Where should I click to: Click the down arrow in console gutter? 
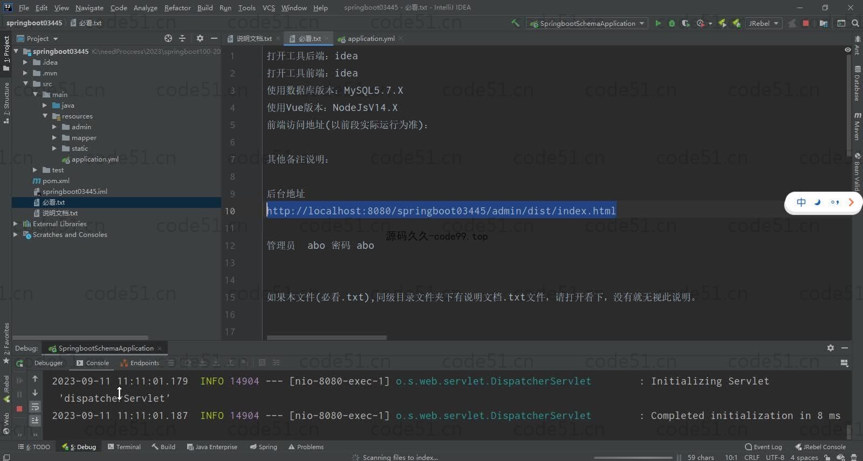click(35, 393)
